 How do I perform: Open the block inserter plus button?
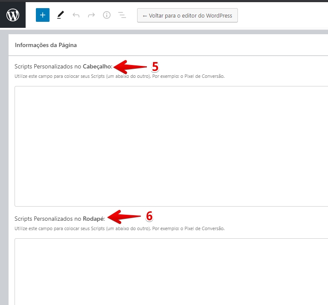coord(43,15)
